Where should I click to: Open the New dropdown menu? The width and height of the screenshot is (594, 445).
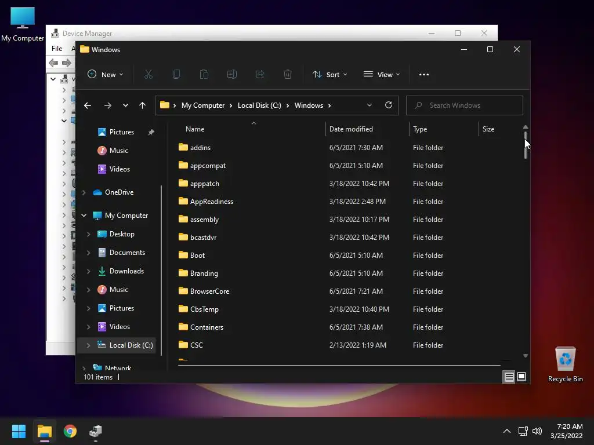click(106, 75)
